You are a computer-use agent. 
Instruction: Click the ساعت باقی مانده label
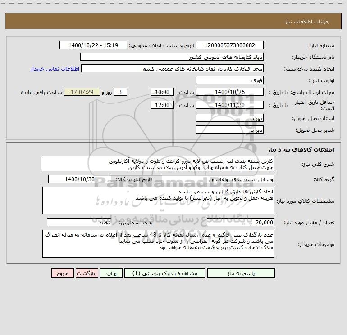pos(41,92)
